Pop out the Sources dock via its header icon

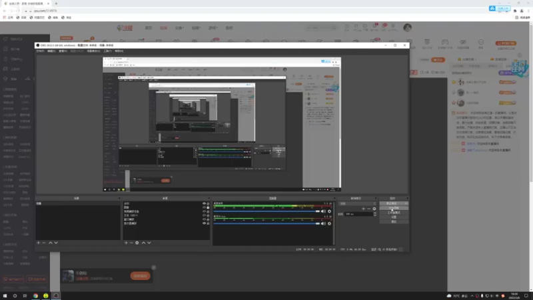[x=209, y=198]
